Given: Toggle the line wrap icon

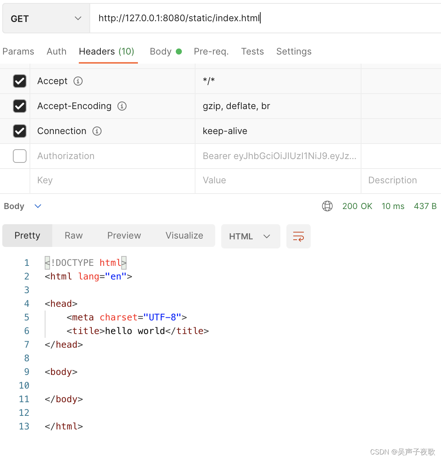Looking at the screenshot, I should pos(299,236).
